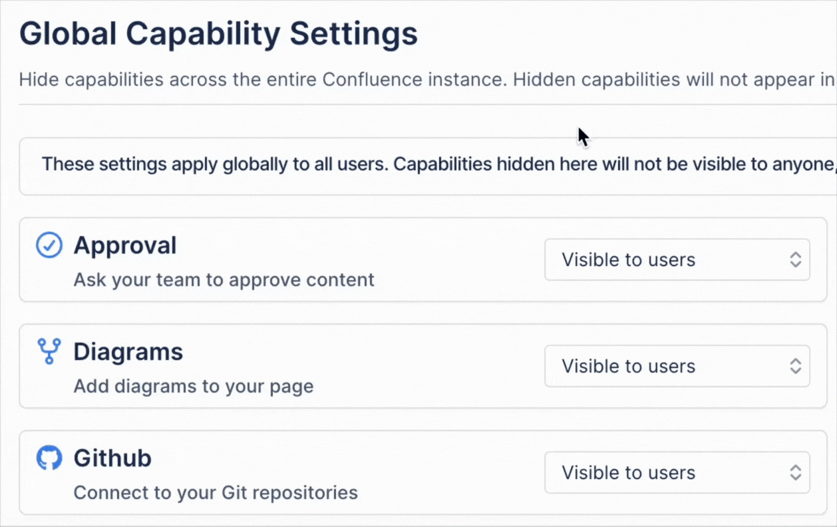Click the Diagrams description text

coord(194,386)
